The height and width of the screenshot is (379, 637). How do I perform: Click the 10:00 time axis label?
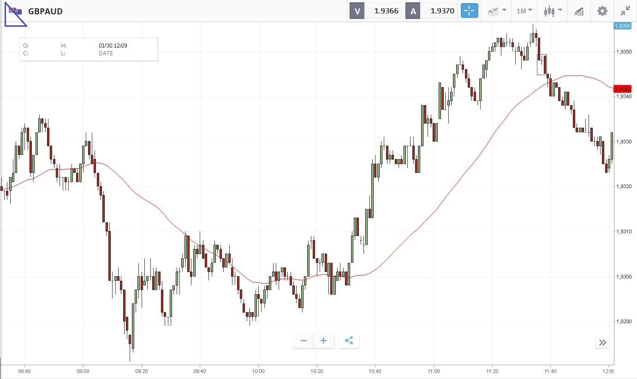[258, 371]
